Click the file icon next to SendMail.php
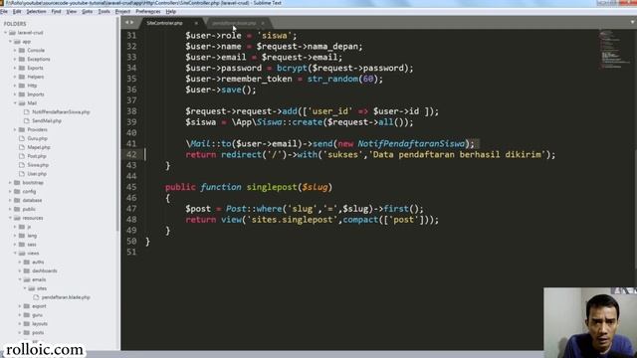The height and width of the screenshot is (358, 637). click(27, 121)
